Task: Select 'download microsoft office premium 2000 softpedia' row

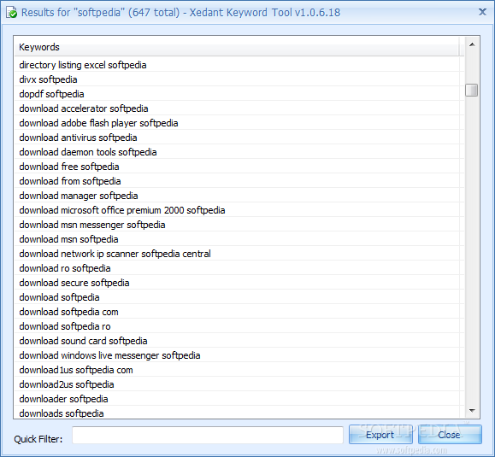Action: pos(239,210)
